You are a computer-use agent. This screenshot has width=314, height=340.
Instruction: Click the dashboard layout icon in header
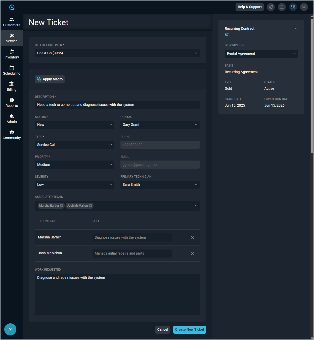(293, 7)
